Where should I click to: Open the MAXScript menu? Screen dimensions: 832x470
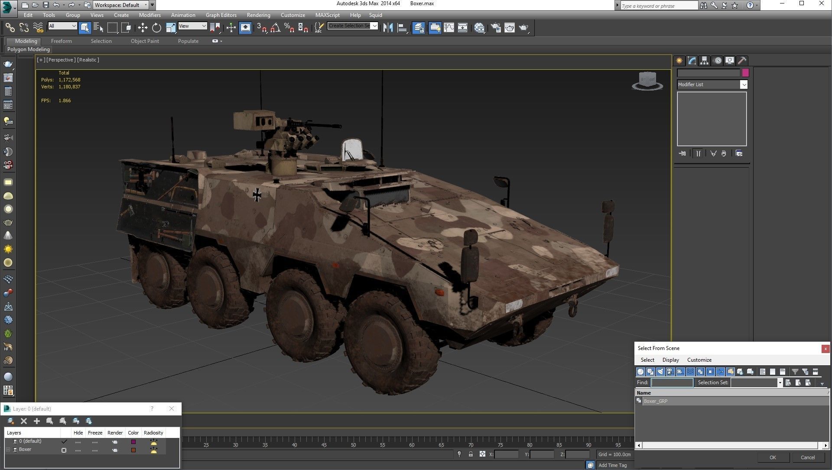pos(327,15)
